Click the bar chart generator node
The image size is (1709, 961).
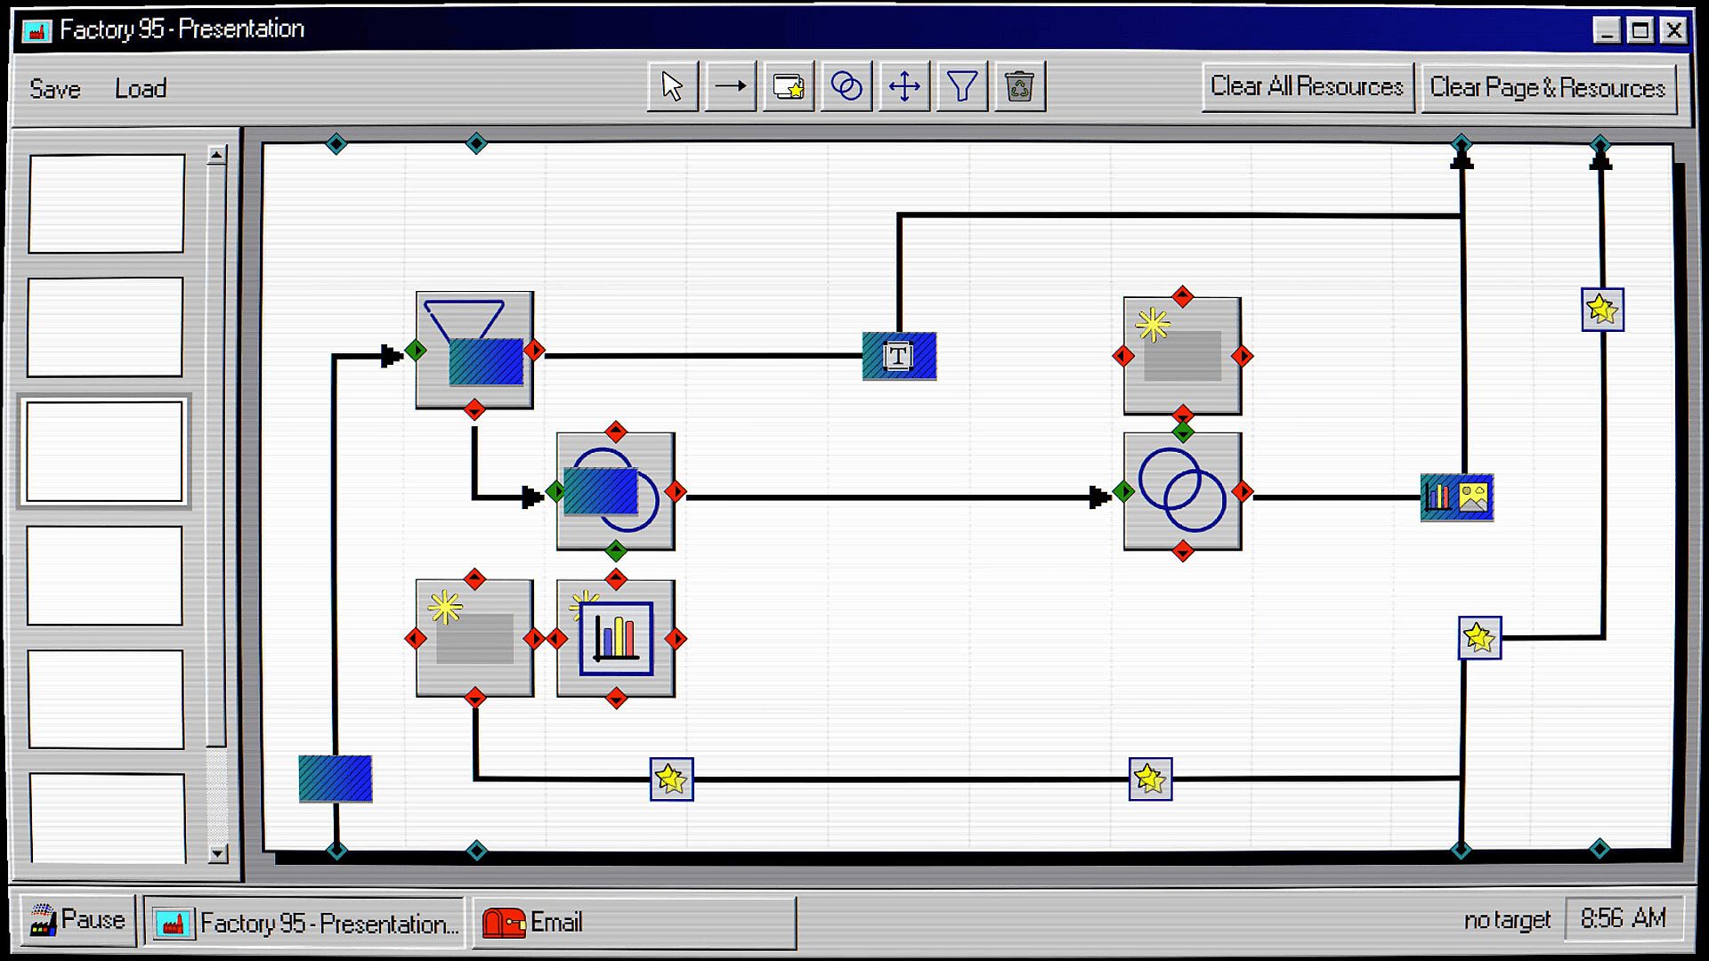coord(616,638)
